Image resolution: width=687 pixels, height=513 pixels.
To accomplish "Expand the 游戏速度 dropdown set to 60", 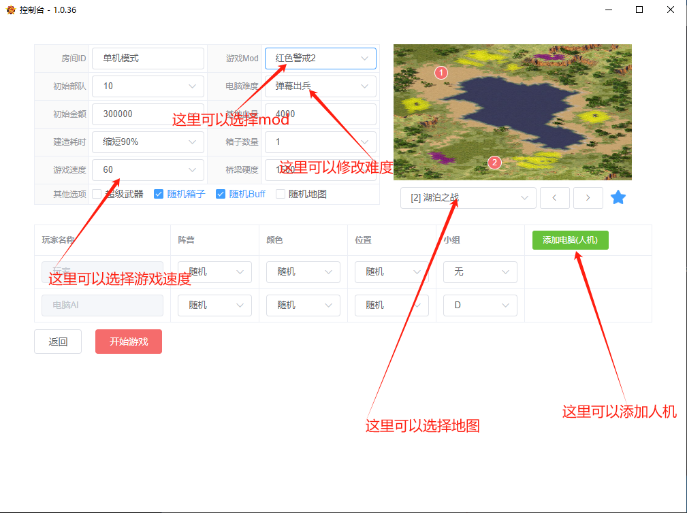I will [147, 169].
